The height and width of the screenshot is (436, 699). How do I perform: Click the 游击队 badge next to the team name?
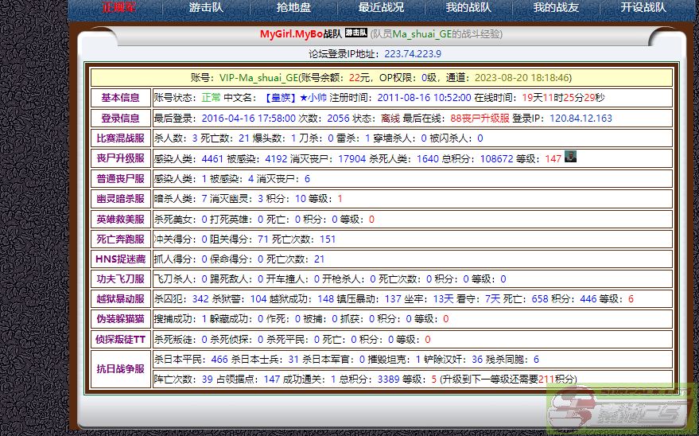point(356,33)
